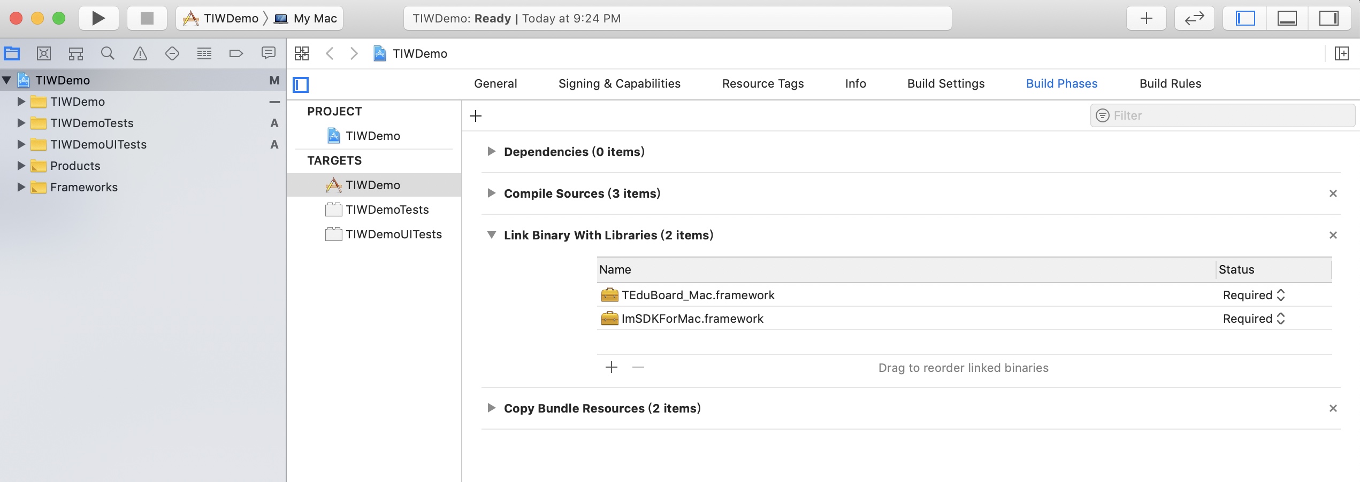This screenshot has height=482, width=1360.
Task: Delete the Link Binary With Libraries phase
Action: (x=1333, y=235)
